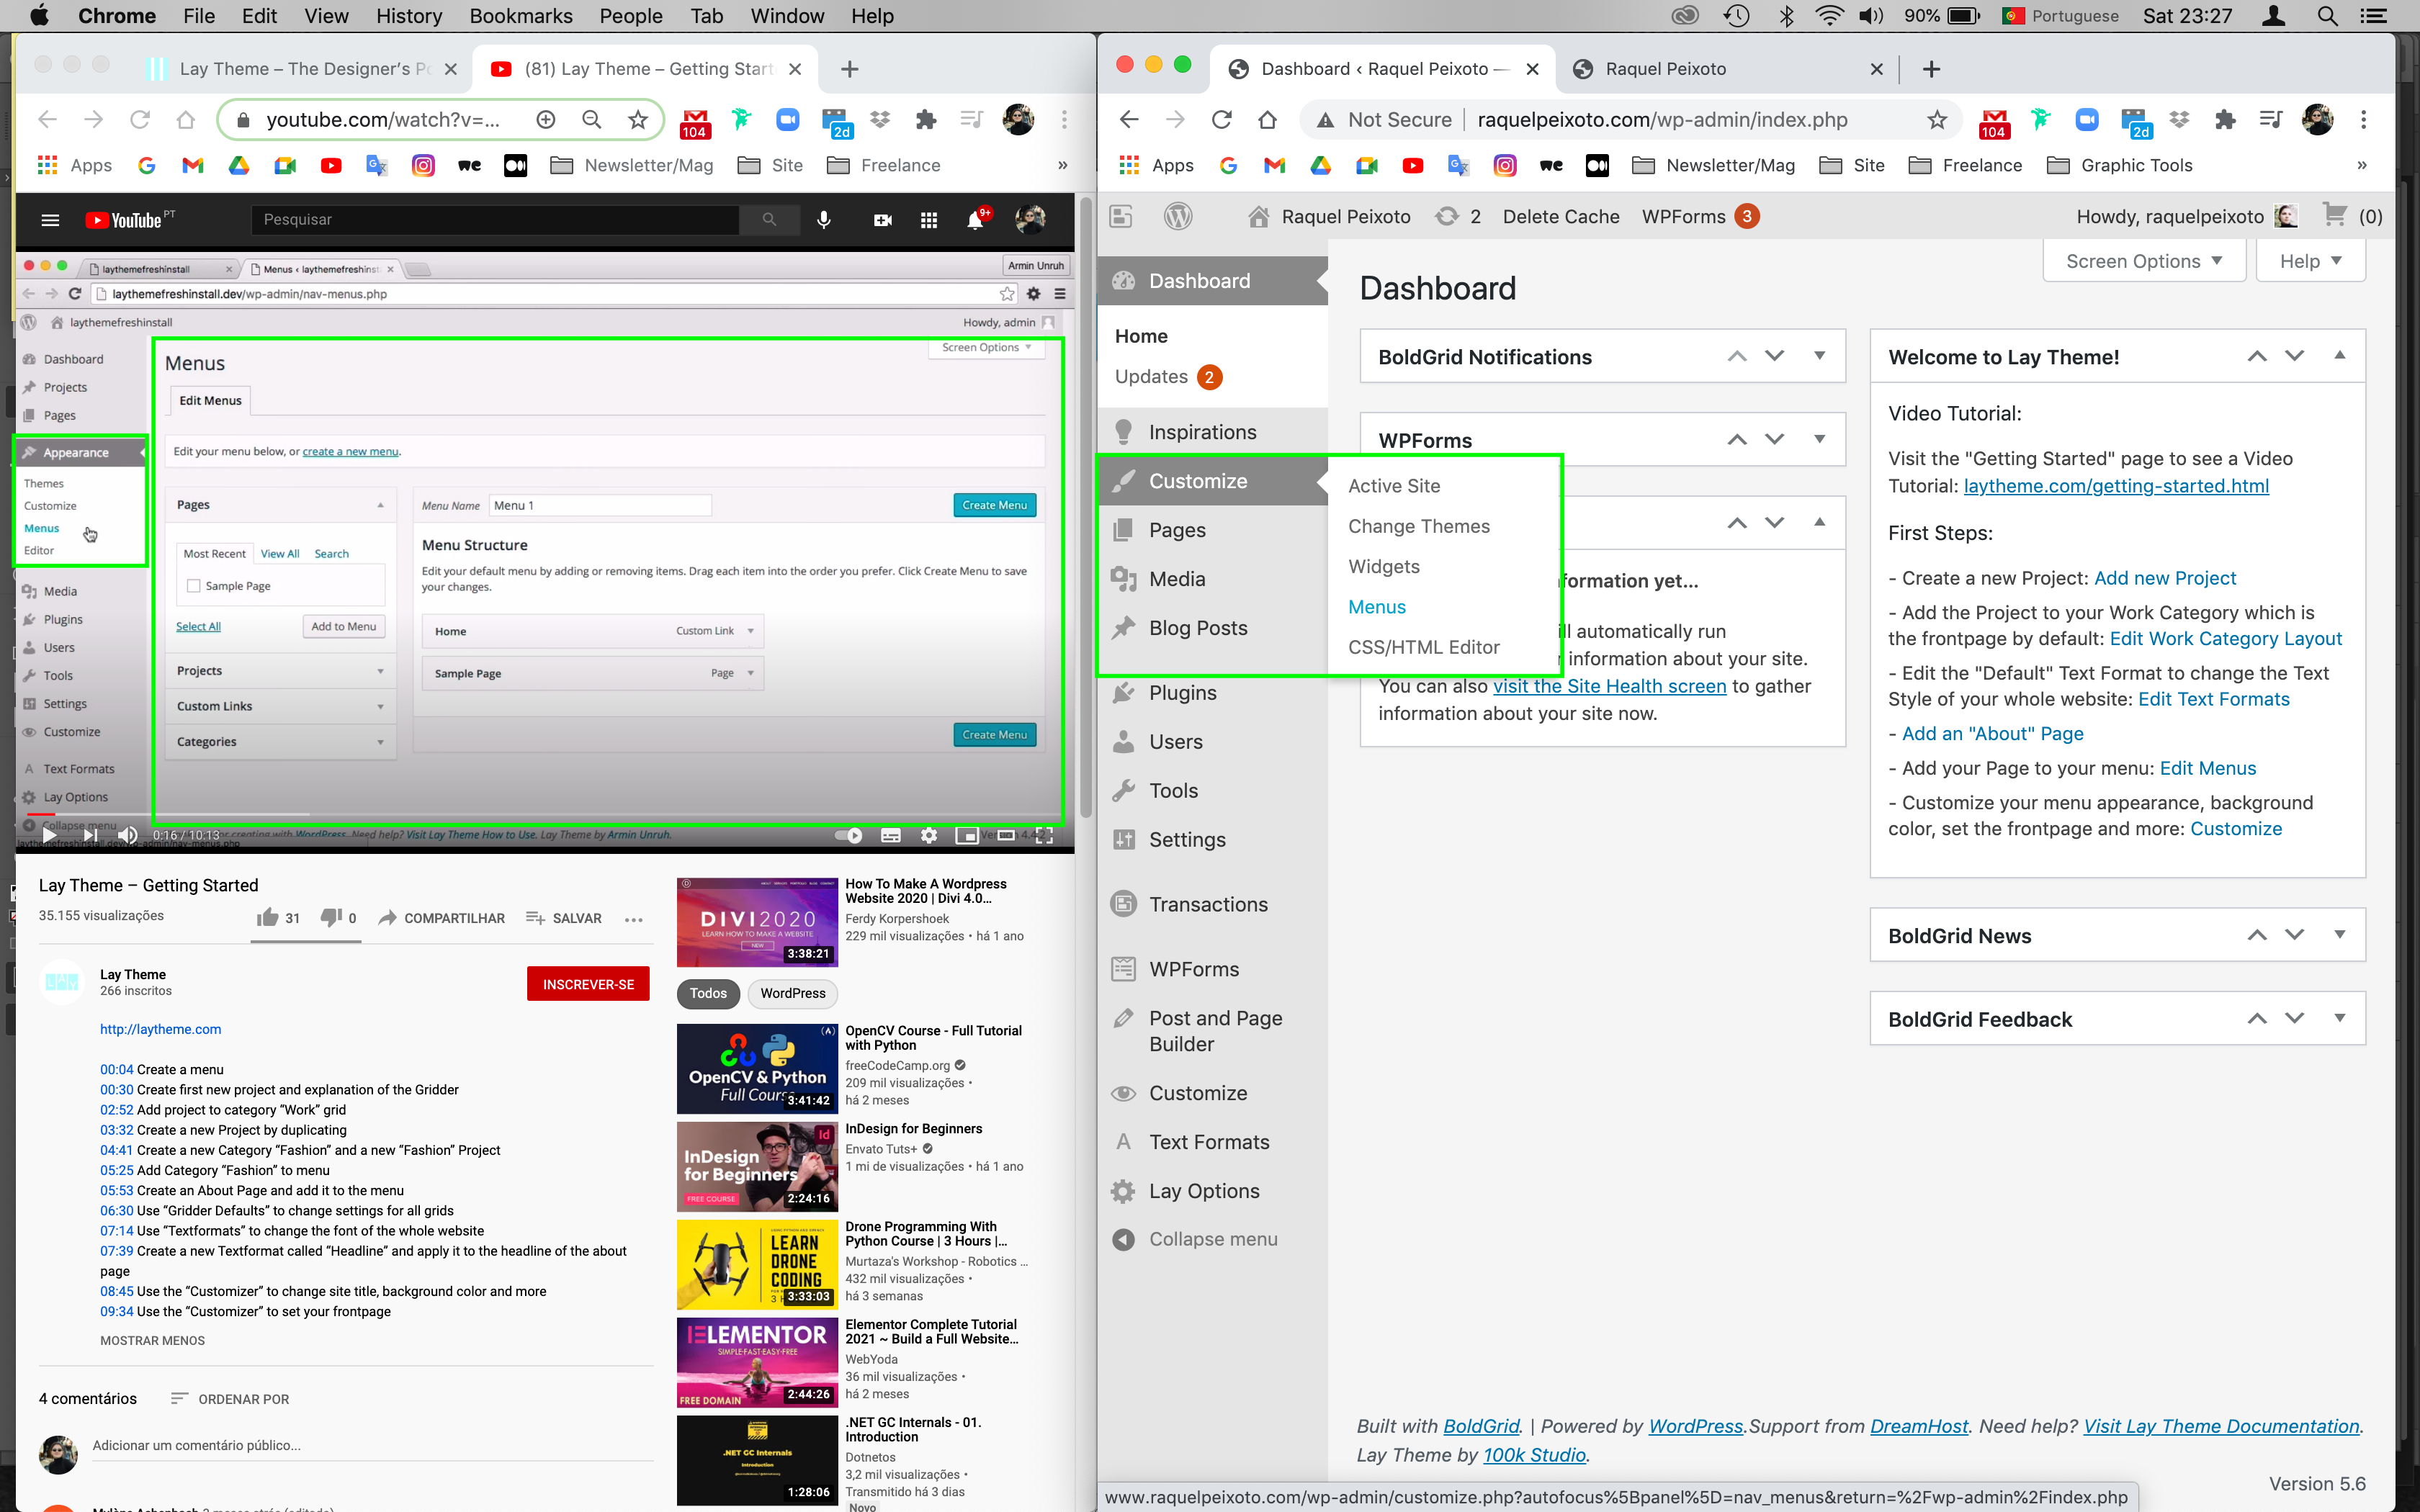The height and width of the screenshot is (1512, 2420).
Task: Enable video subtitles
Action: 891,835
